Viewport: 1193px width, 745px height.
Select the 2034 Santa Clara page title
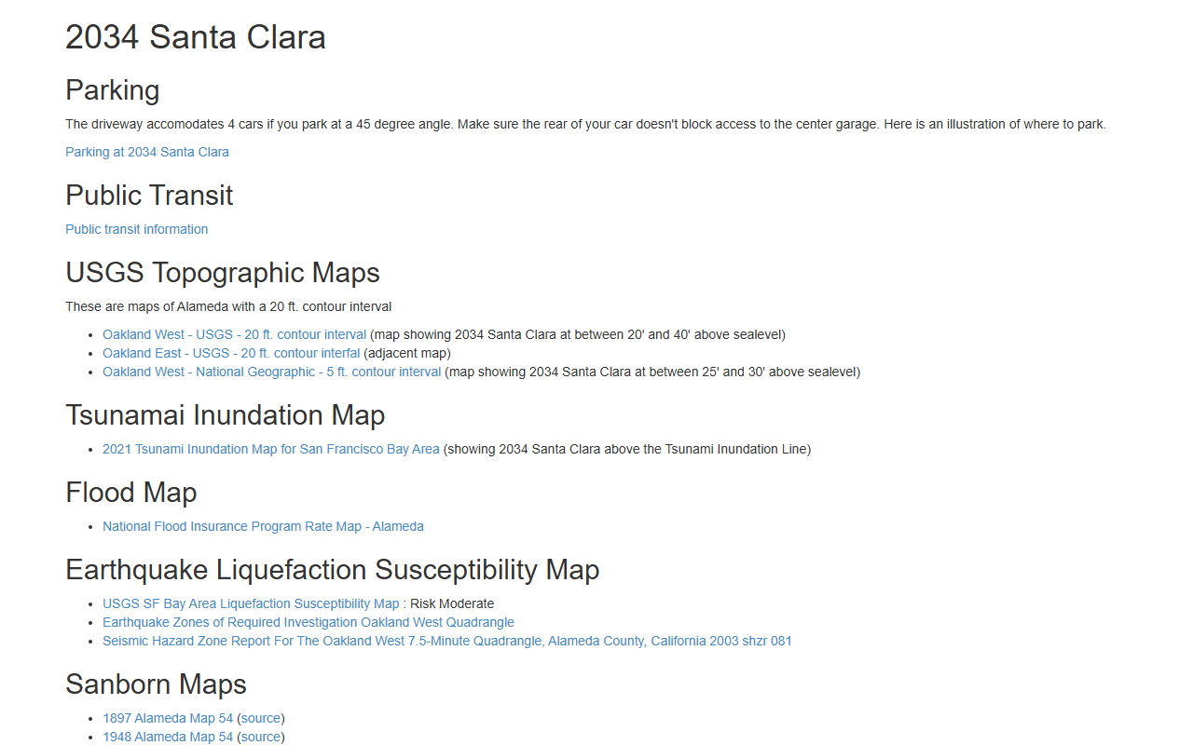(196, 37)
